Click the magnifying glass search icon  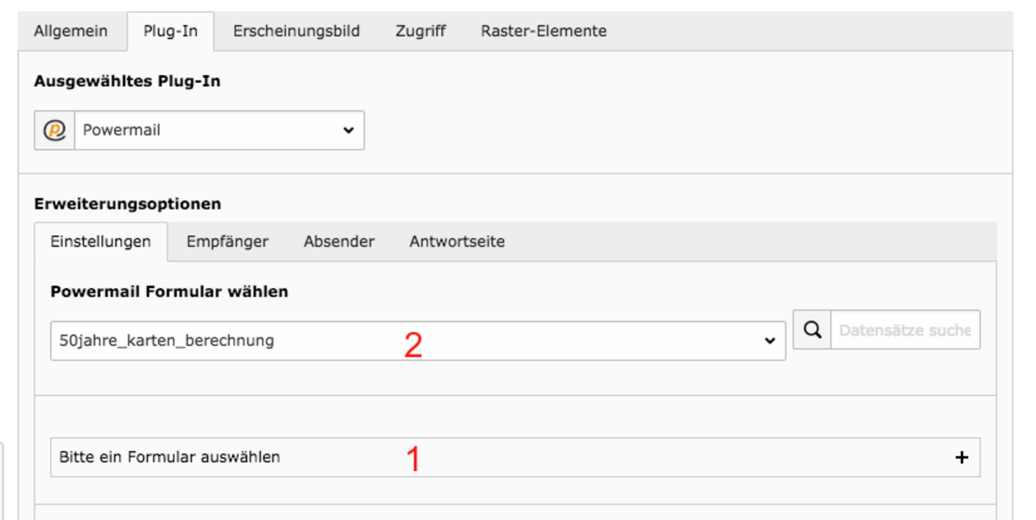click(812, 329)
